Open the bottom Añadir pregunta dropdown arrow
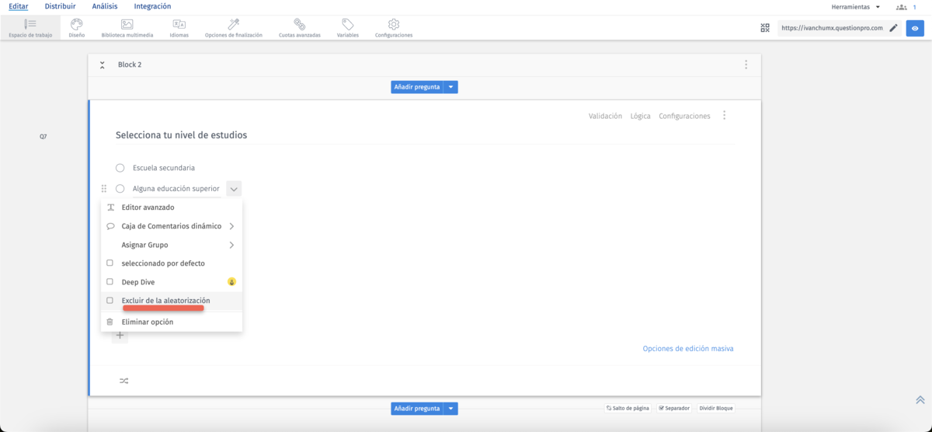Screen dimensions: 932x432 coord(451,409)
